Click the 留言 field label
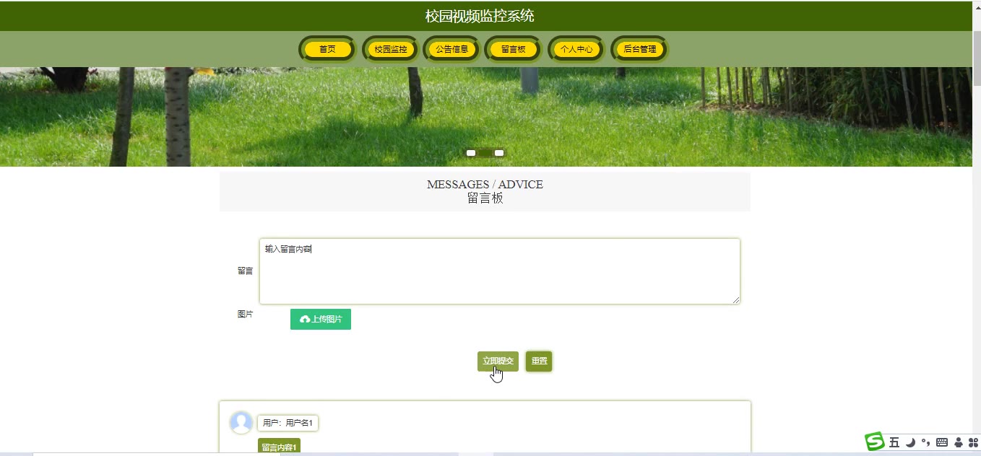This screenshot has height=456, width=981. point(245,271)
